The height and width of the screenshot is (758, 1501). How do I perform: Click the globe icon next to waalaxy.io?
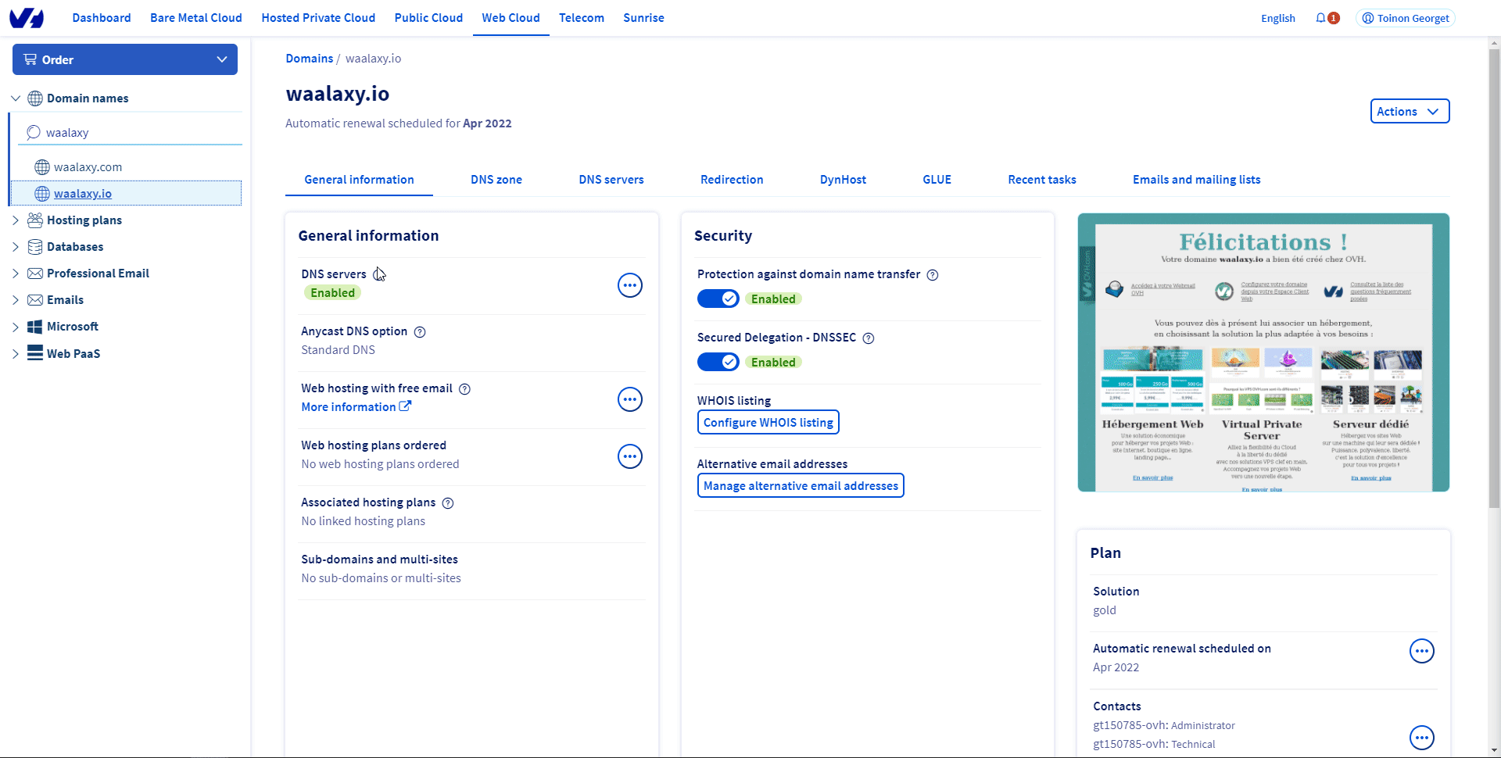(x=42, y=194)
